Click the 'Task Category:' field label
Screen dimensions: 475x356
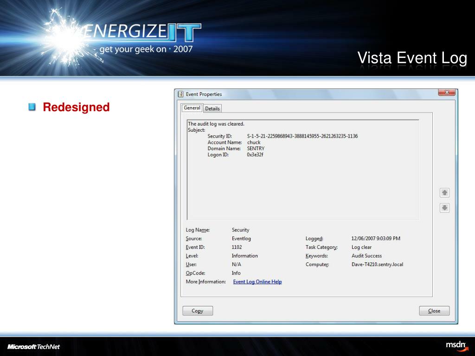(321, 248)
